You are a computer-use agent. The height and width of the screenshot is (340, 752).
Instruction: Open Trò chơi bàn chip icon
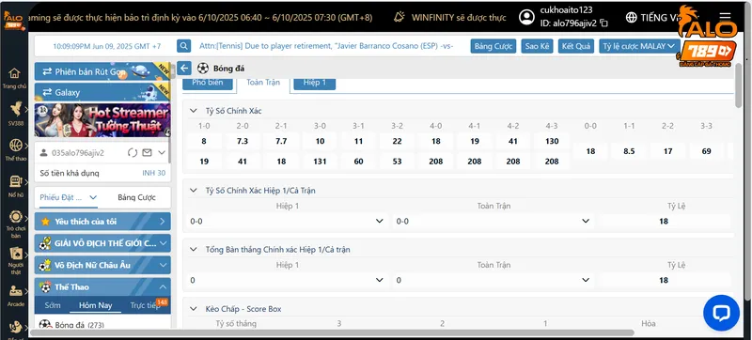click(x=16, y=217)
